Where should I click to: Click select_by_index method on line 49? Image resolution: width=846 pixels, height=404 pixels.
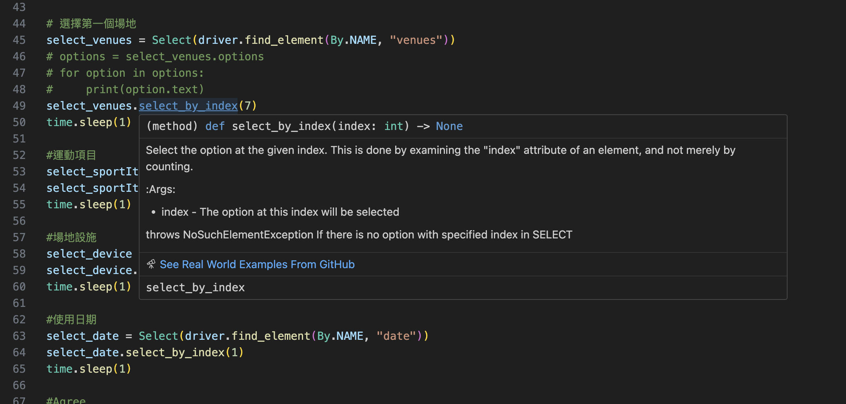[x=188, y=106]
